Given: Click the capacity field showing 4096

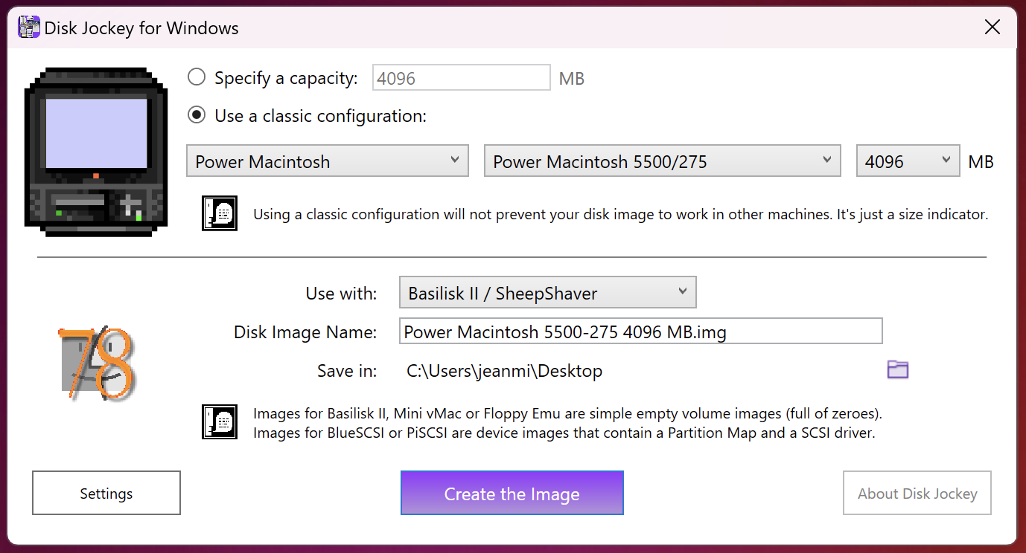Looking at the screenshot, I should tap(461, 78).
